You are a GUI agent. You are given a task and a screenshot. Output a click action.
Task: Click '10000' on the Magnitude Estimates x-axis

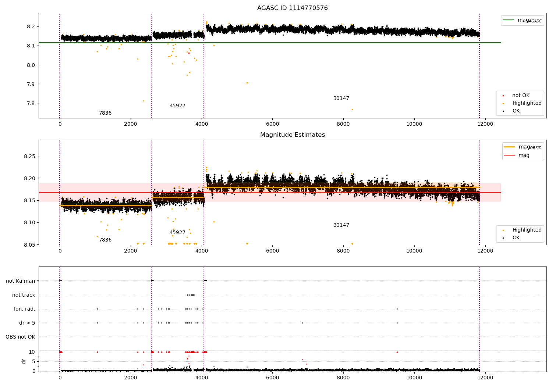pos(414,251)
